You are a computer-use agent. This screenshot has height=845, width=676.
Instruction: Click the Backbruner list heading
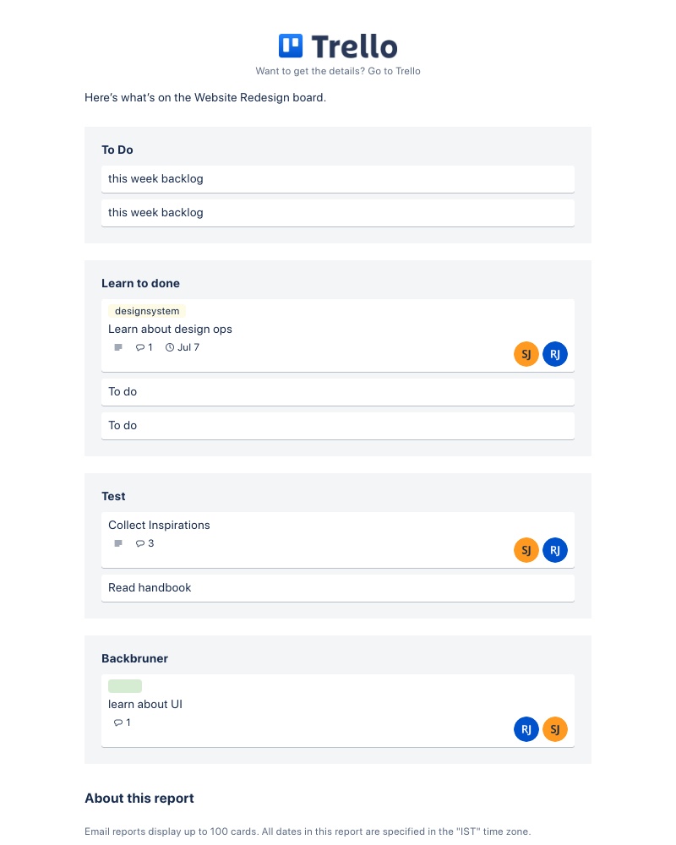click(134, 658)
